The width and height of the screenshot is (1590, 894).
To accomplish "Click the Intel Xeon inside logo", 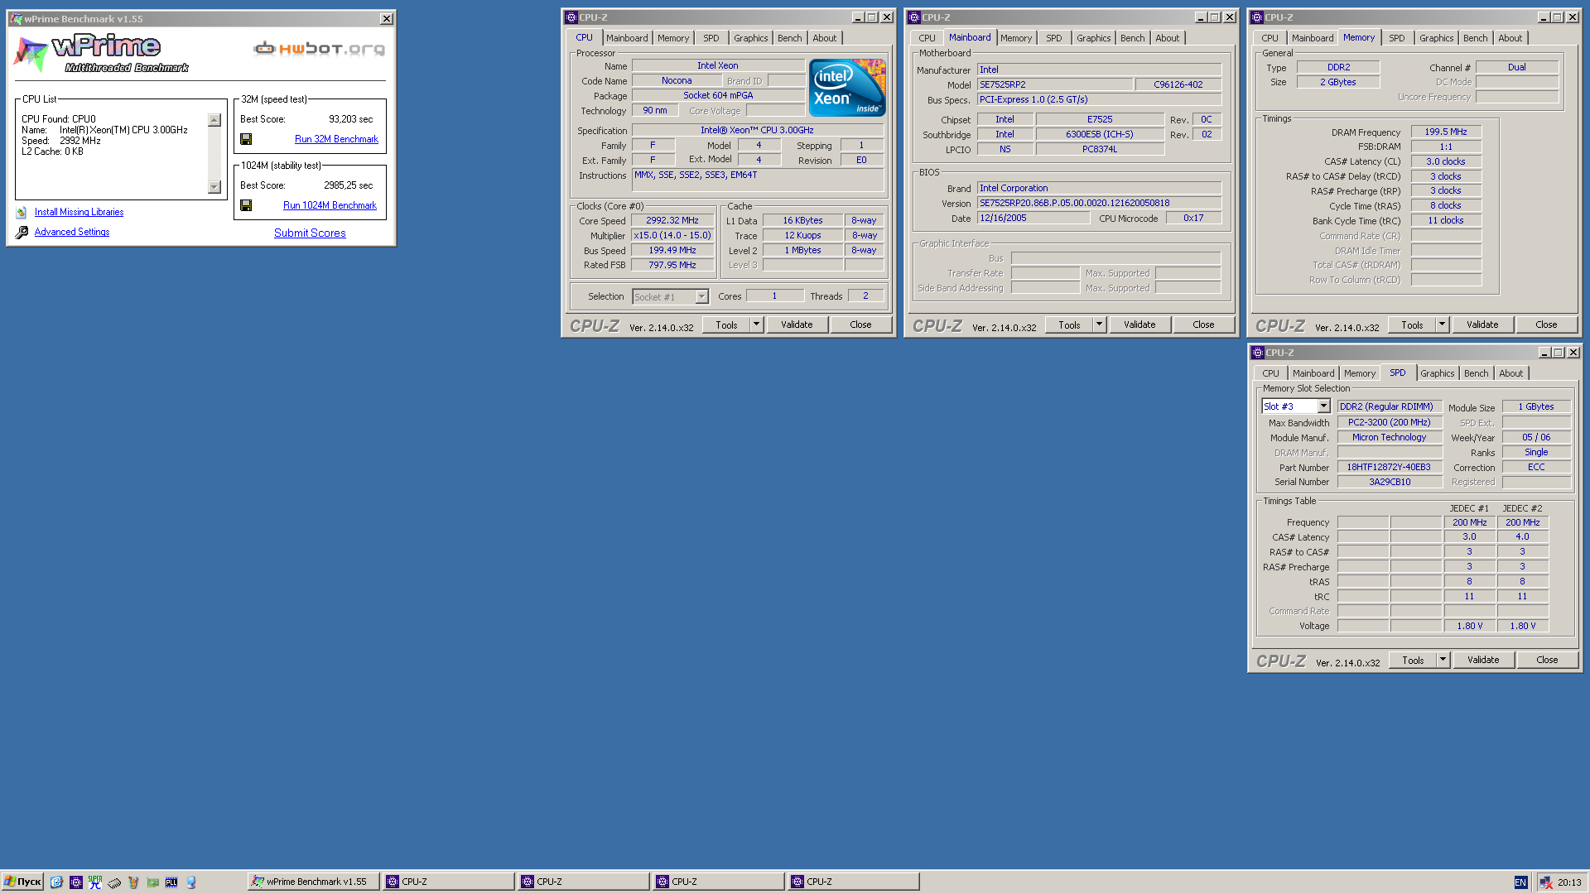I will pyautogui.click(x=847, y=88).
